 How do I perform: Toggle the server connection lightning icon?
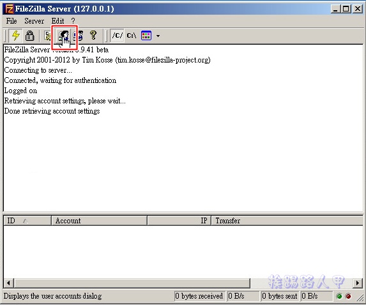[x=15, y=36]
